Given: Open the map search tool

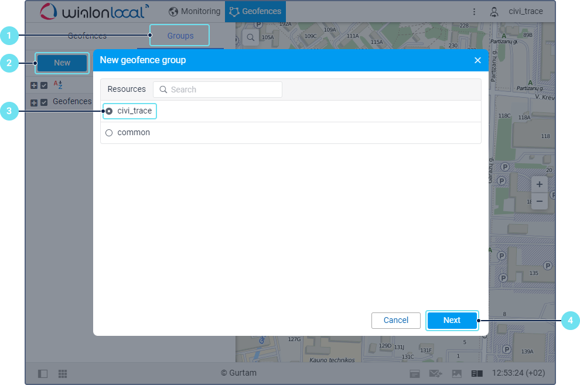Looking at the screenshot, I should tap(250, 37).
